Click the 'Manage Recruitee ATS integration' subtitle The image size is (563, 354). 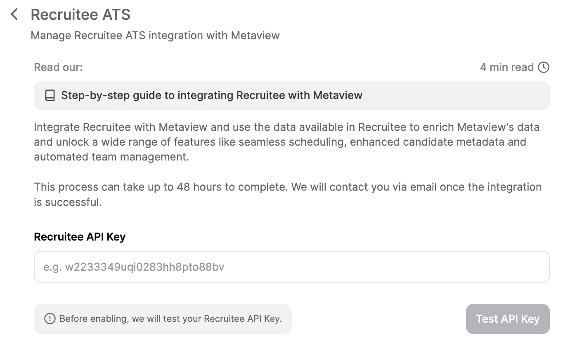tap(155, 35)
